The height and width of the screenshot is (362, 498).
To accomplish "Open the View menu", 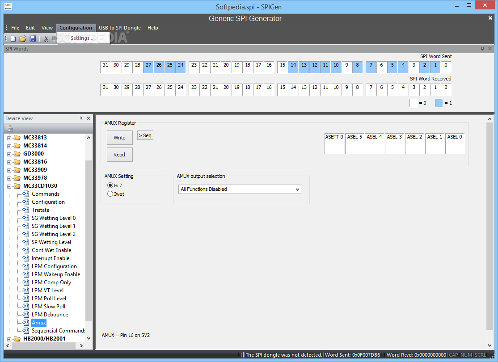I will tap(47, 28).
